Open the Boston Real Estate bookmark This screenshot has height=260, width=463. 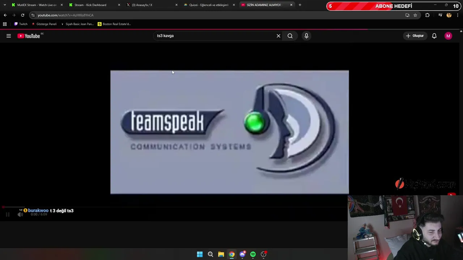coord(114,24)
